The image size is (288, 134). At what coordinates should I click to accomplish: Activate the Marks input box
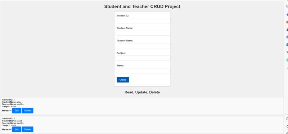coord(143,71)
